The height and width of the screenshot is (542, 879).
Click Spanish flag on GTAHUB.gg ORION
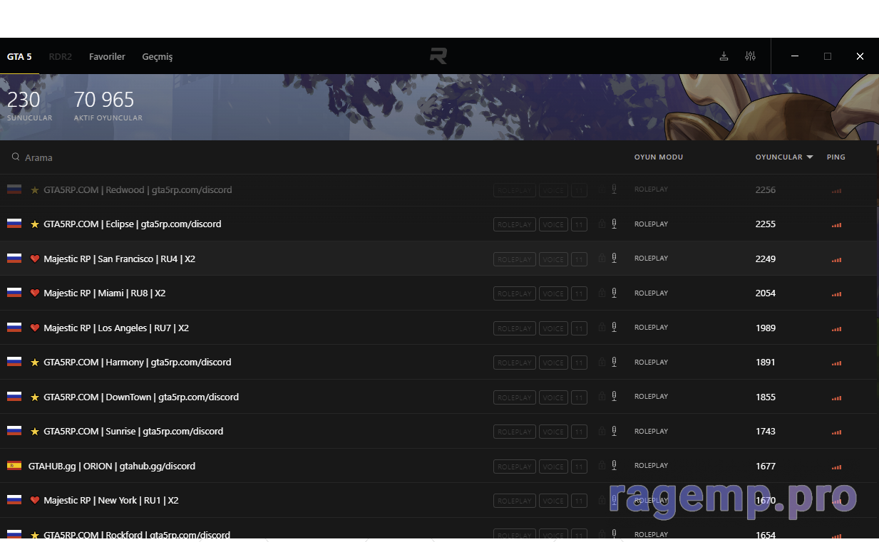click(x=14, y=466)
